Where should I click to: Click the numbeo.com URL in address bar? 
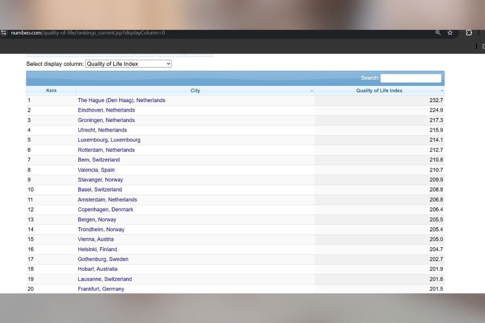click(x=88, y=33)
